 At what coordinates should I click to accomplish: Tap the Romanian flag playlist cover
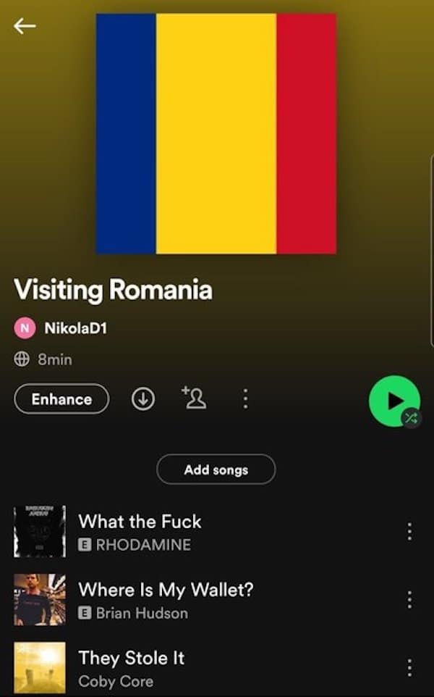[x=216, y=134]
